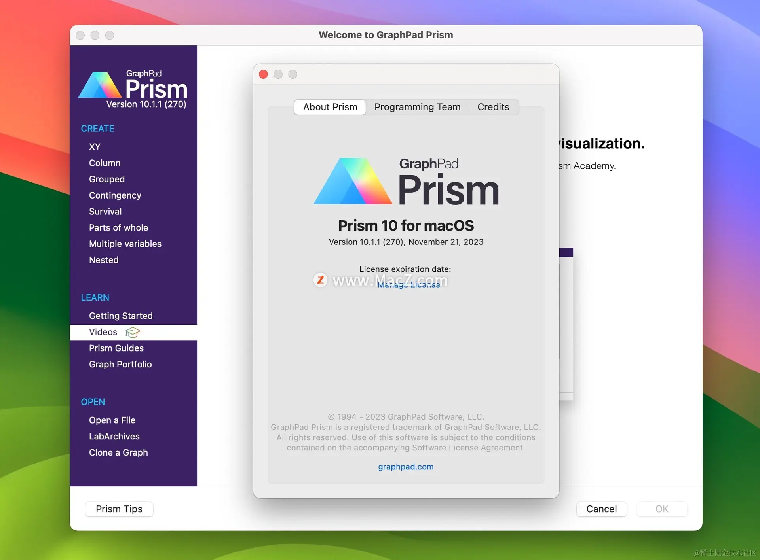Click the Prism logo in the sidebar

133,84
